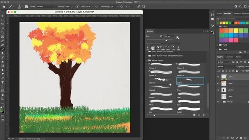Toggle visibility of Layer 3
249x140 pixels.
point(218,90)
